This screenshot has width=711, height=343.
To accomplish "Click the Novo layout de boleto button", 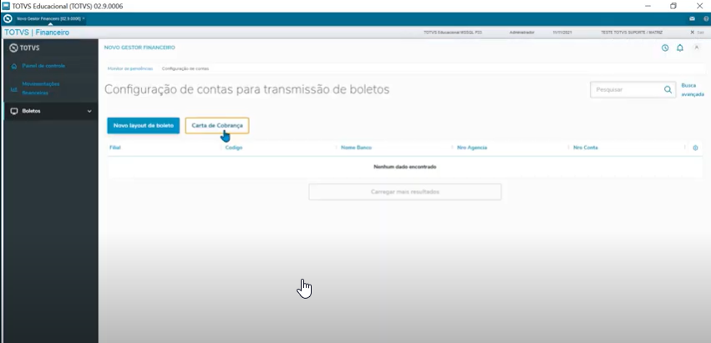I will [143, 125].
